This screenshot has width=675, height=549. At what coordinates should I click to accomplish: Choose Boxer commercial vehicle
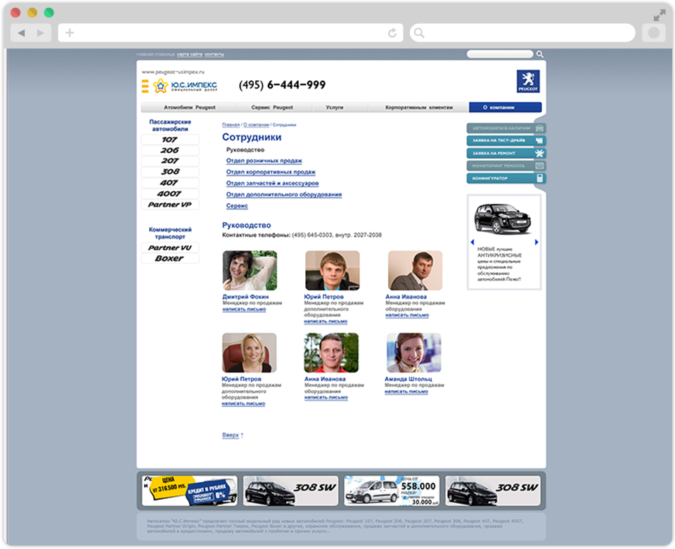[x=170, y=258]
